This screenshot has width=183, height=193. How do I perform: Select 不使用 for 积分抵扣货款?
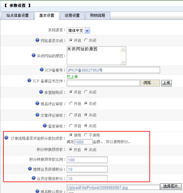(x=86, y=135)
